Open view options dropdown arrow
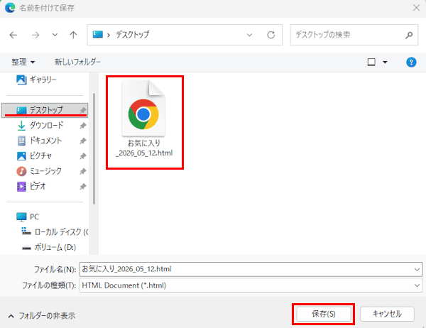This screenshot has height=328, width=426. tap(385, 62)
